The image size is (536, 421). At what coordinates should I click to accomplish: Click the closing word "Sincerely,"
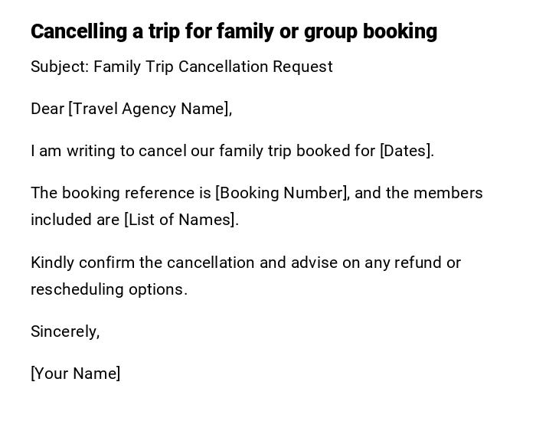65,331
